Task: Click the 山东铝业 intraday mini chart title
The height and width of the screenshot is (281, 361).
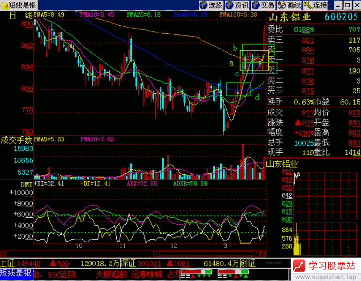Action: coord(282,164)
